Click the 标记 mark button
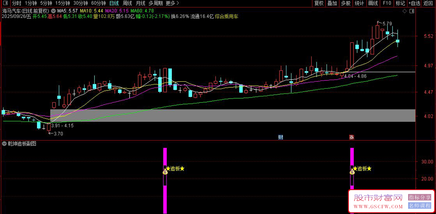436x214 pixels. coord(400,3)
